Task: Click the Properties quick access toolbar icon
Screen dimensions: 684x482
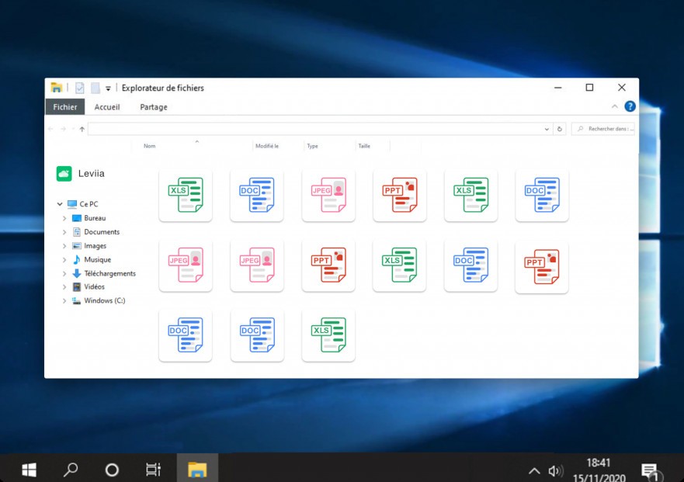Action: pos(80,88)
